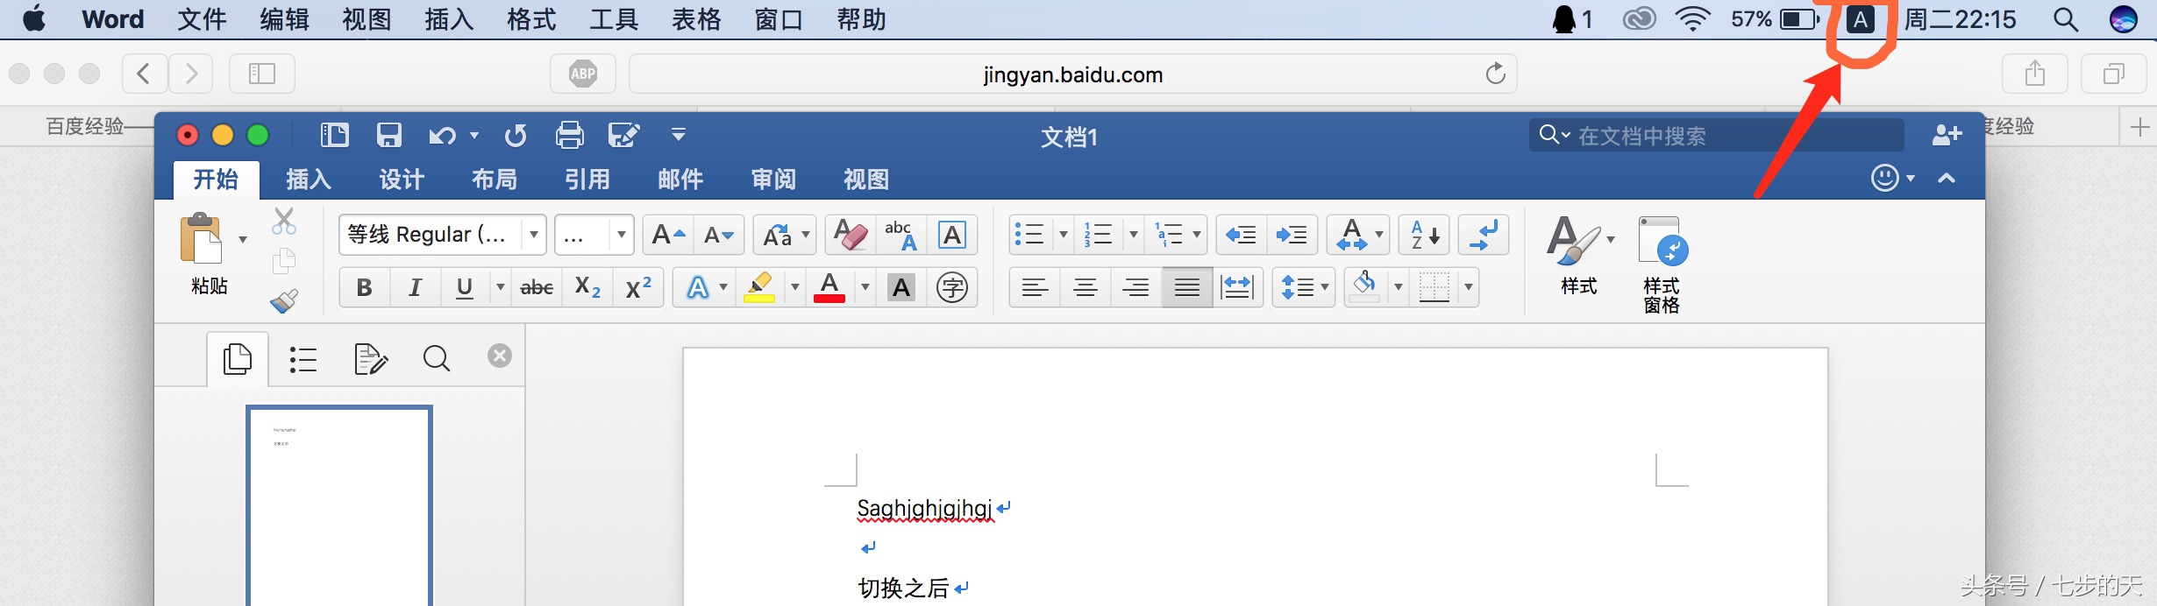Viewport: 2157px width, 606px height.
Task: Open the 样式 styles gallery button
Action: (1579, 256)
